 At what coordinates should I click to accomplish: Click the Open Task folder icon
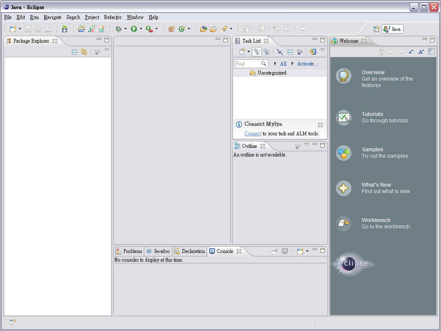[214, 29]
